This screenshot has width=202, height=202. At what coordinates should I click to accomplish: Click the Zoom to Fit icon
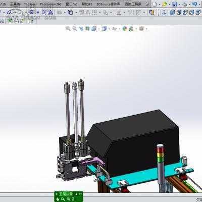(x=68, y=29)
